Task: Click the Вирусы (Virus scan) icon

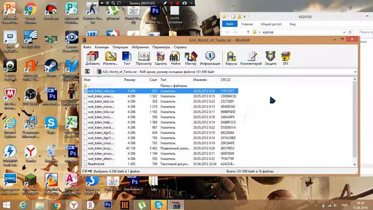Action: click(x=231, y=58)
